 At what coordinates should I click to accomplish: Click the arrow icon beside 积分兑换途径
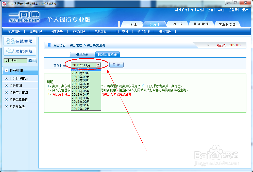[6, 99]
